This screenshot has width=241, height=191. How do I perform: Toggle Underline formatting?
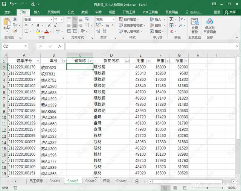(x=38, y=25)
